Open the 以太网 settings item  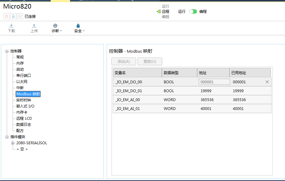[21, 82]
